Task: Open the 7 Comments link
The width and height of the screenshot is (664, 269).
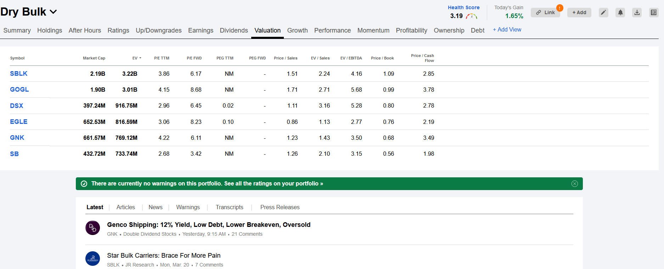Action: [209, 265]
